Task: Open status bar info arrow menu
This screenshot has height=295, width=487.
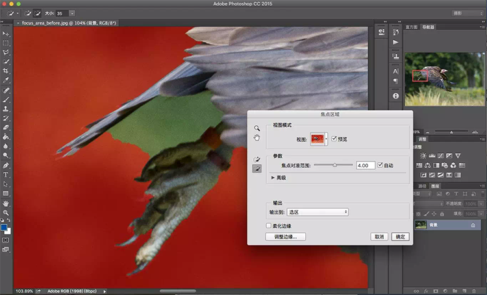Action: [x=105, y=291]
